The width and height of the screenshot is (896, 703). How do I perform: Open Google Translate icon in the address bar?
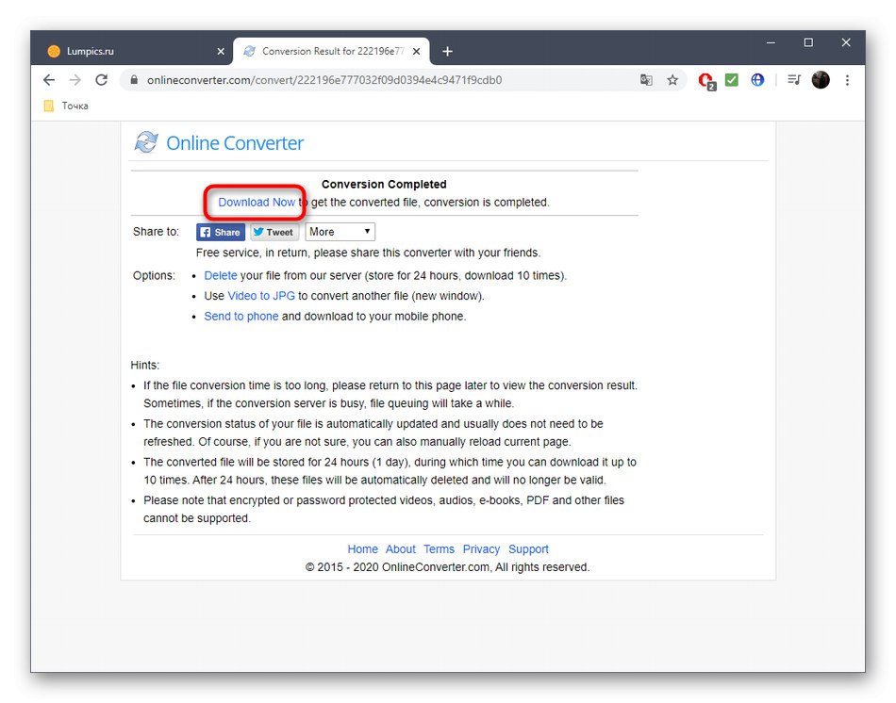coord(646,80)
